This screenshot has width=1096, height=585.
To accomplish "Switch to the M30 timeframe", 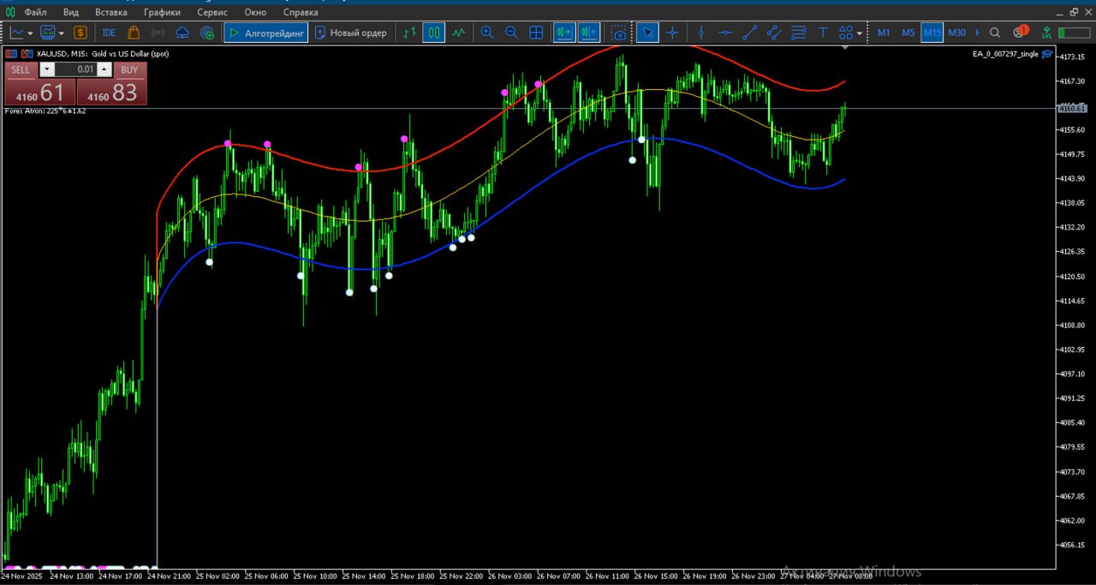I will pos(957,33).
